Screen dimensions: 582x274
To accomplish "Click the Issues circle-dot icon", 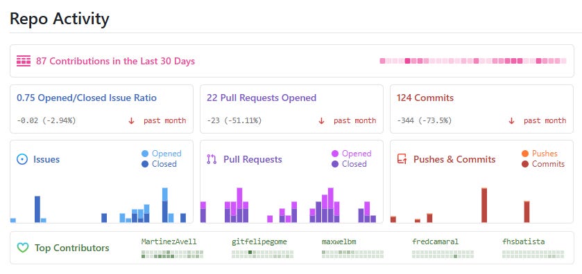I will [22, 160].
